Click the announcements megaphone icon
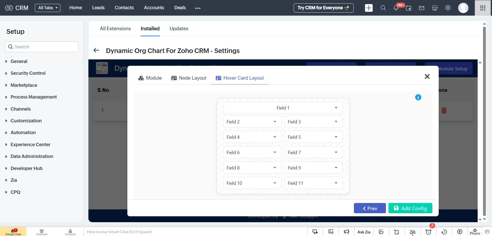 click(346, 232)
